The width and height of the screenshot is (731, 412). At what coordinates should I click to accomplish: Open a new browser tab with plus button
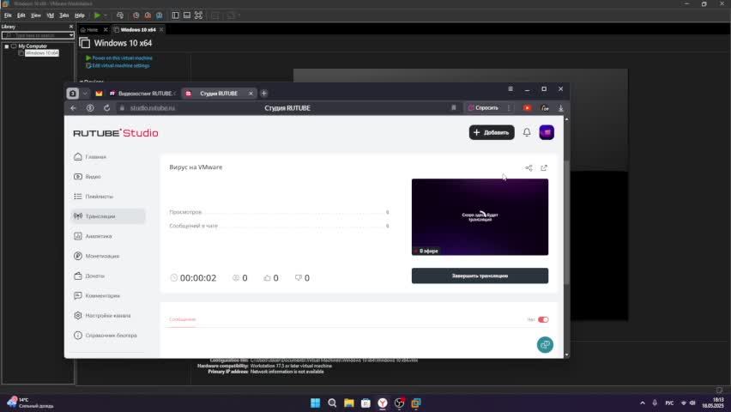[x=264, y=94]
